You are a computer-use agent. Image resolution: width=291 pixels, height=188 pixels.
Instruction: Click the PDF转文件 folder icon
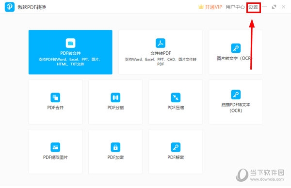pyautogui.click(x=70, y=43)
